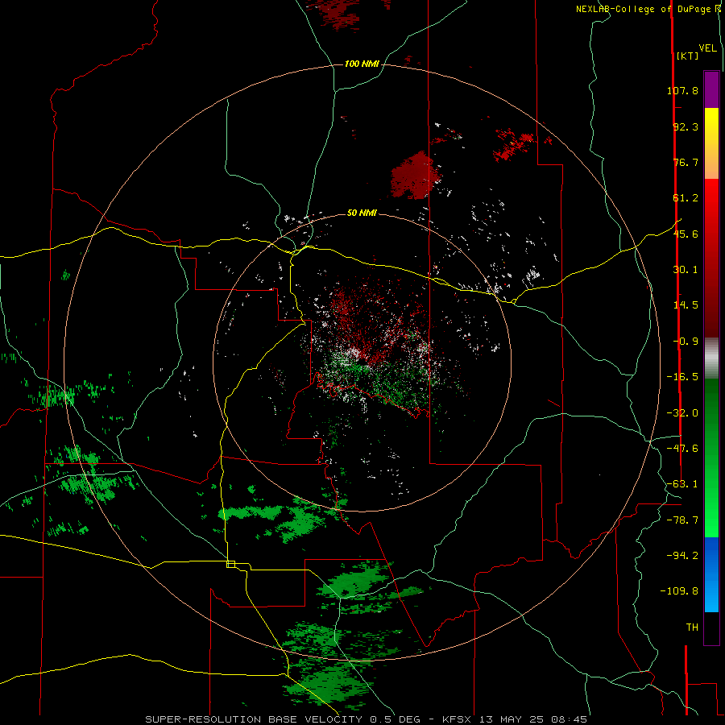Click the NEXLAB-College of DuPage label

pos(644,9)
